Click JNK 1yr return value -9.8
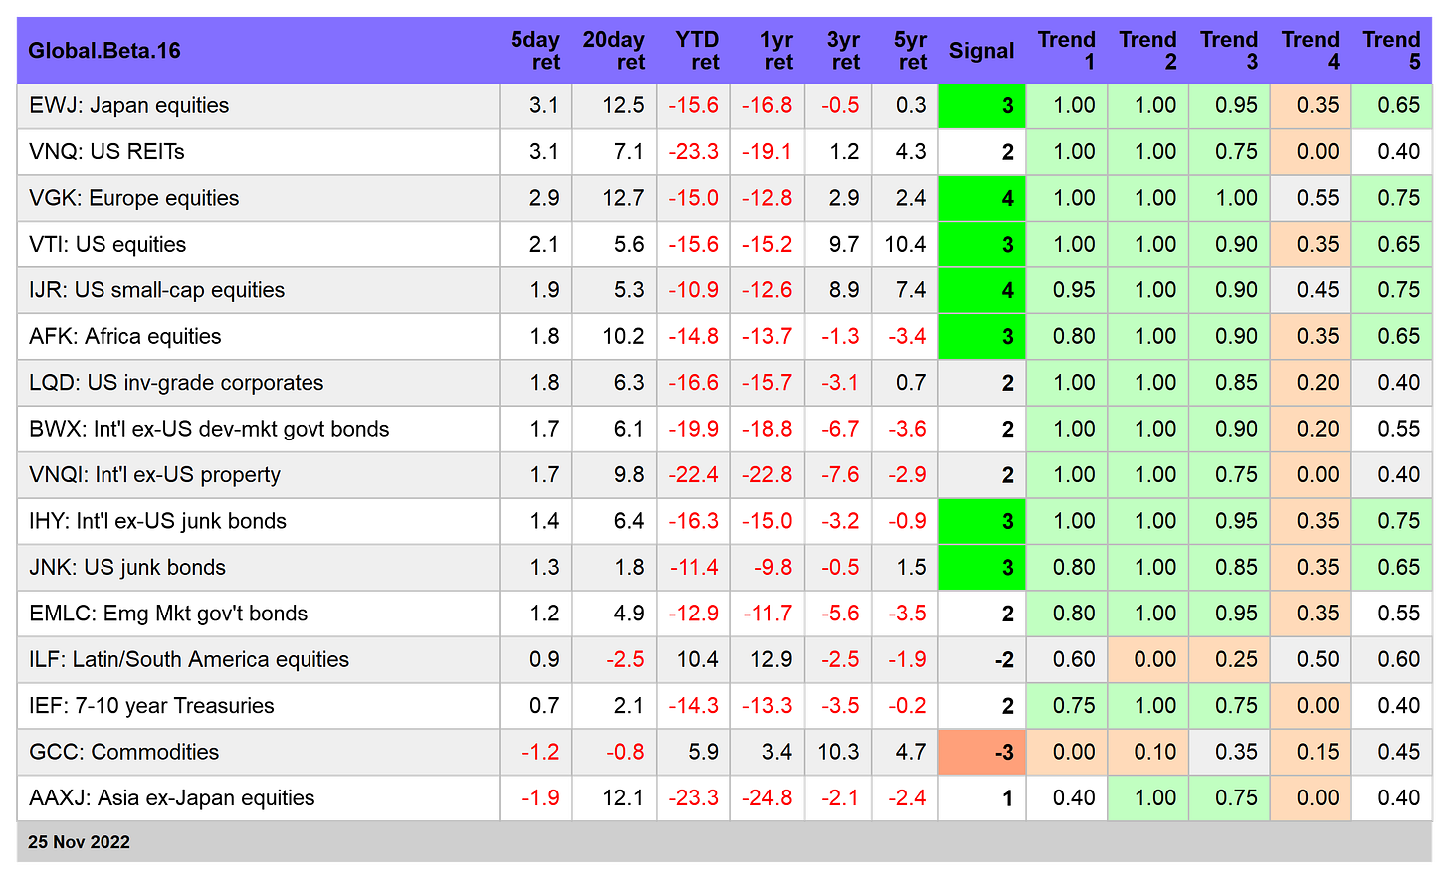The height and width of the screenshot is (879, 1449). (773, 567)
